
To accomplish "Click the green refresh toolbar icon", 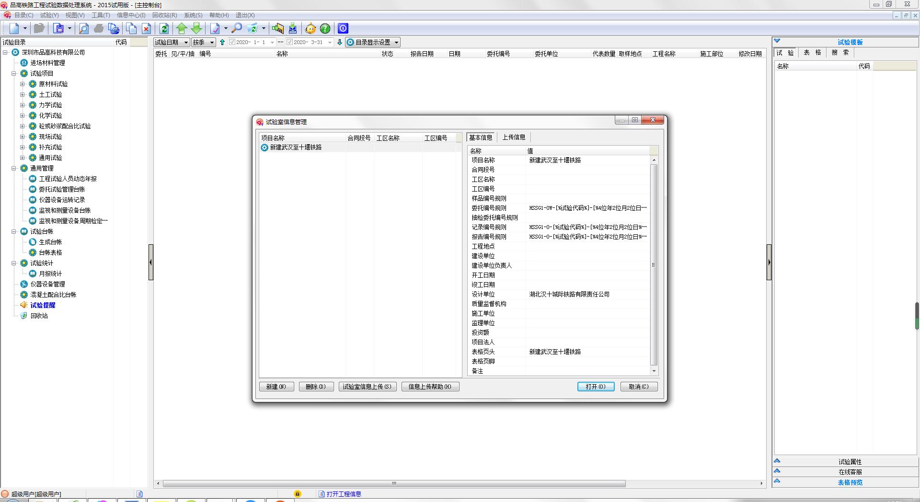I will 164,28.
